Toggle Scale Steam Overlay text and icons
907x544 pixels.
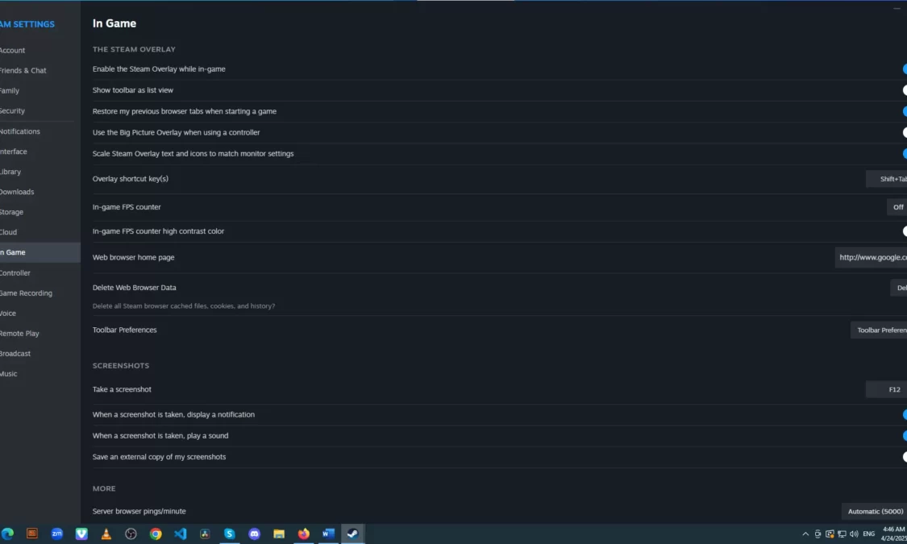(x=904, y=153)
